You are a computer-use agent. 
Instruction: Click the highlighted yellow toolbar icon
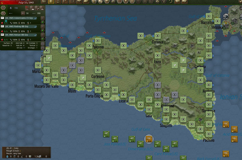(x=51, y=1)
